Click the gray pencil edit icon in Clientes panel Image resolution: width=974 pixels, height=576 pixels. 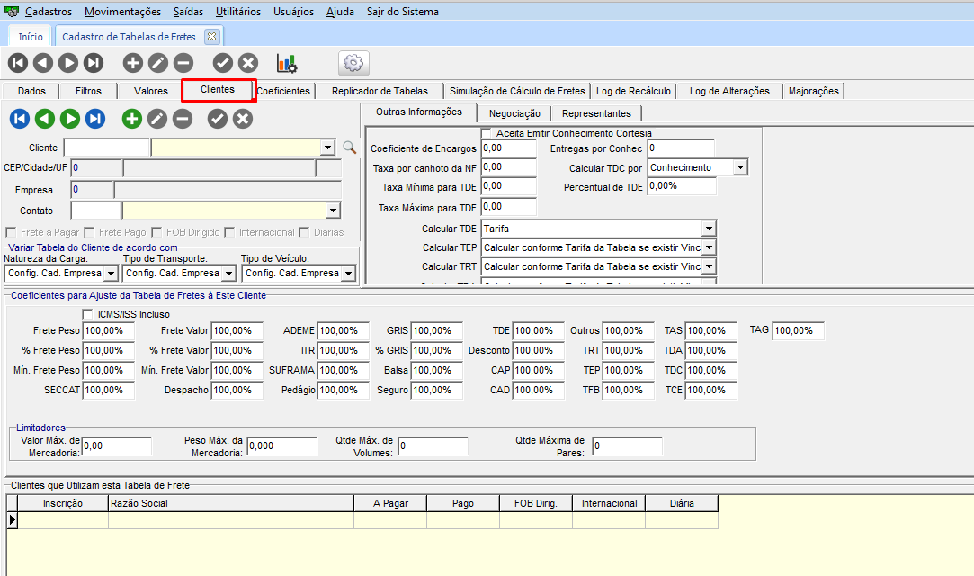(157, 119)
